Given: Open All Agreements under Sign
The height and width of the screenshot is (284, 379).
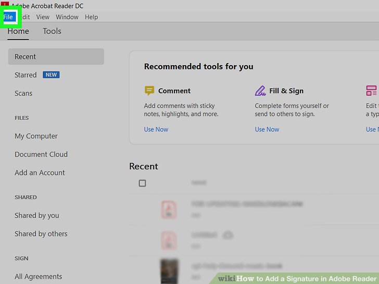Looking at the screenshot, I should point(38,276).
